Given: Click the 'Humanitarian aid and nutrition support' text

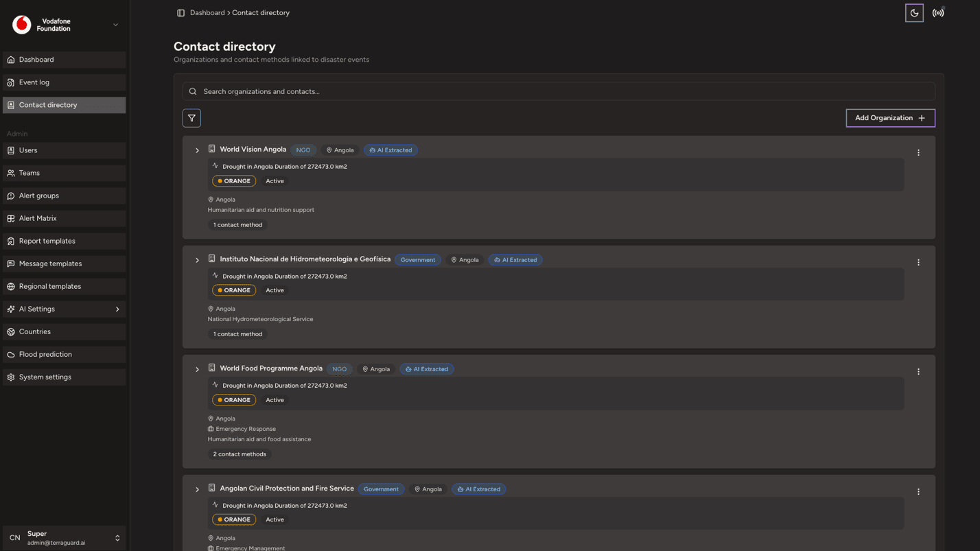Looking at the screenshot, I should pos(261,210).
